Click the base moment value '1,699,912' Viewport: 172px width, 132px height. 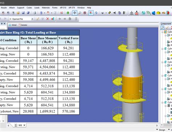(47, 111)
